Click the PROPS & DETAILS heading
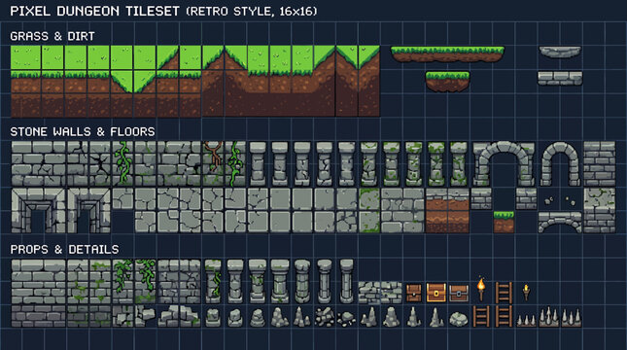This screenshot has width=627, height=350. [64, 250]
